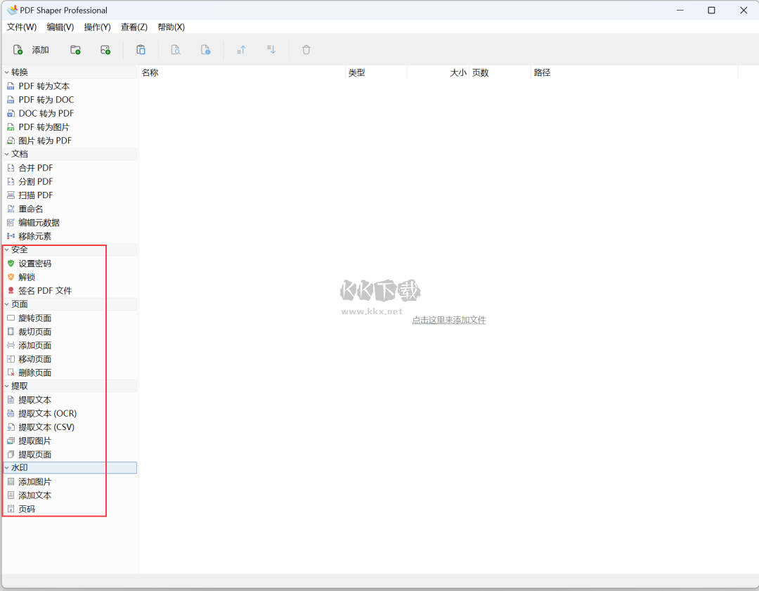Select the PDF 转为图片 converter

40,126
